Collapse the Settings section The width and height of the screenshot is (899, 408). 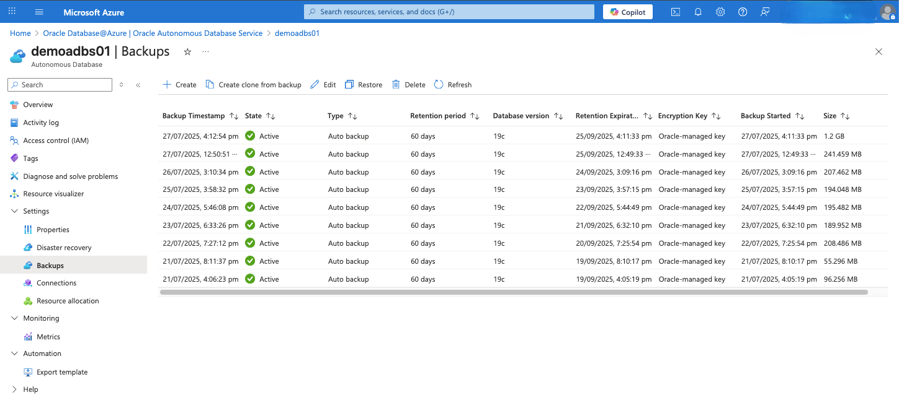pyautogui.click(x=14, y=211)
